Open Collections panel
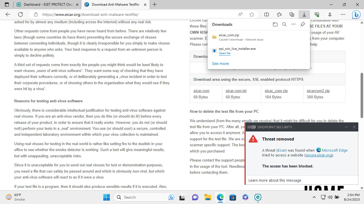 click(292, 14)
